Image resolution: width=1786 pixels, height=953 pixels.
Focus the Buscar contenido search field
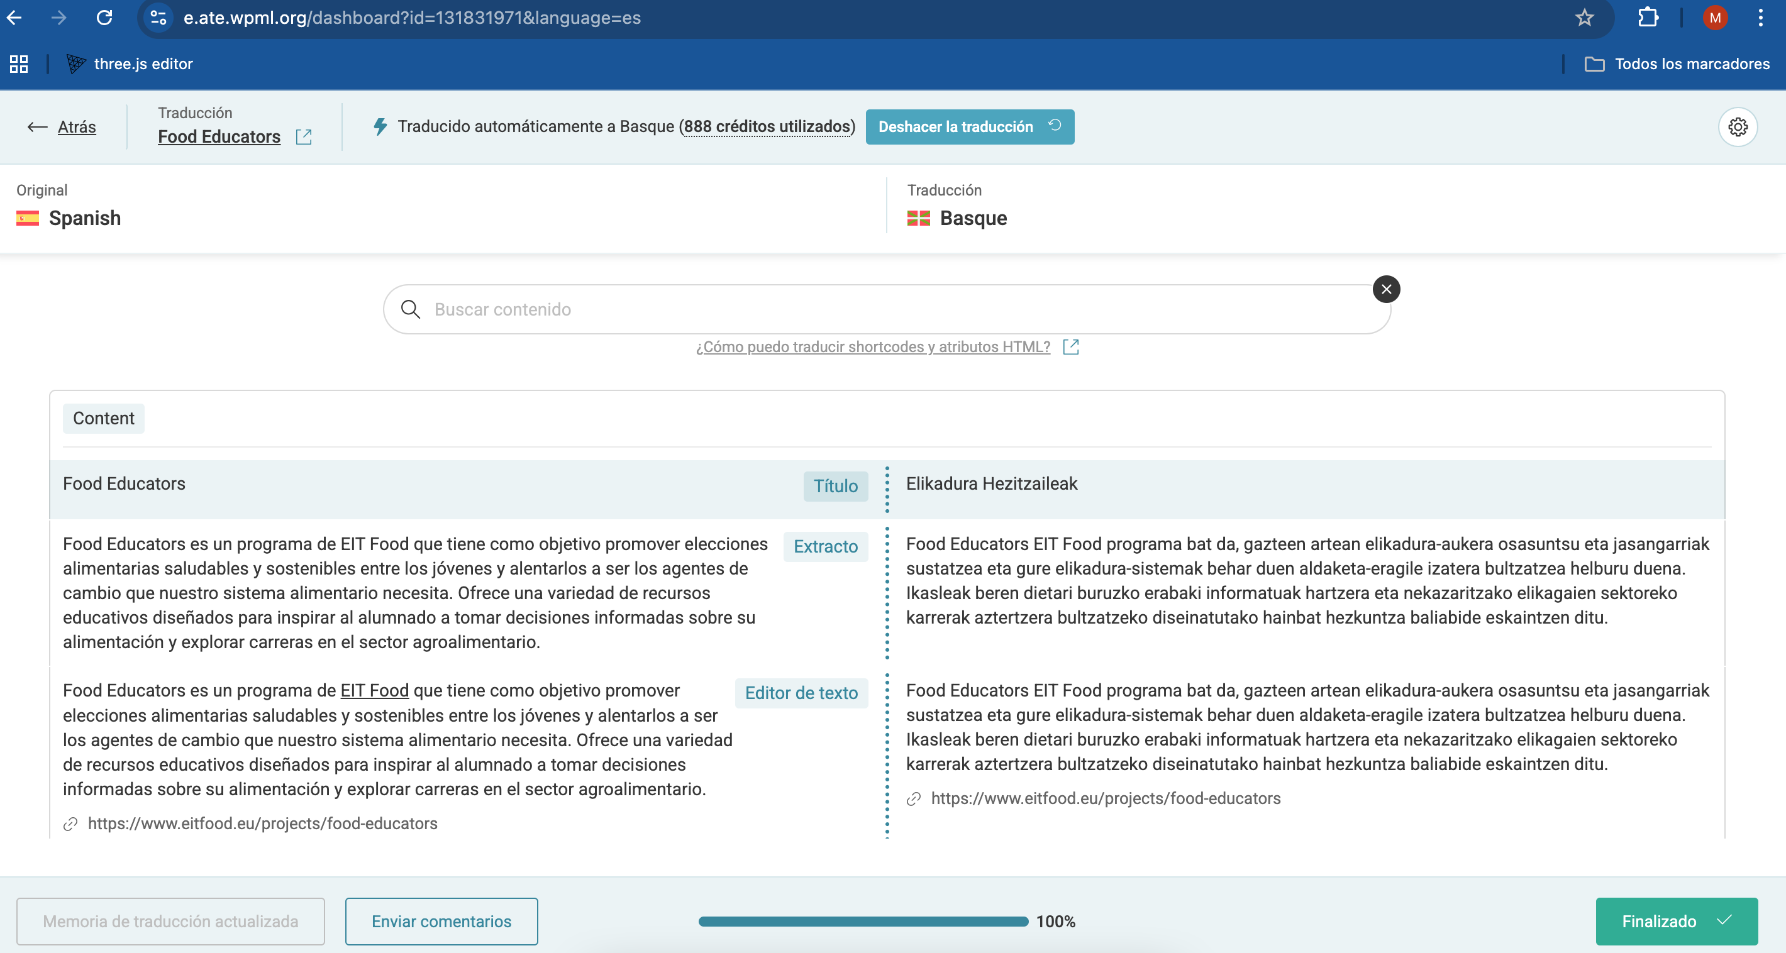887,309
